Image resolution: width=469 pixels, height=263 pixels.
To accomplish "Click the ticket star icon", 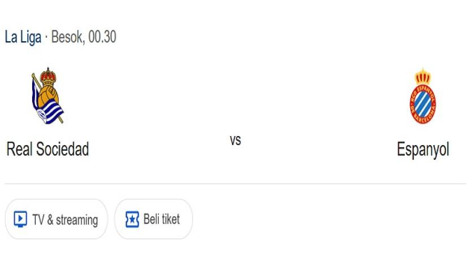I will click(132, 219).
